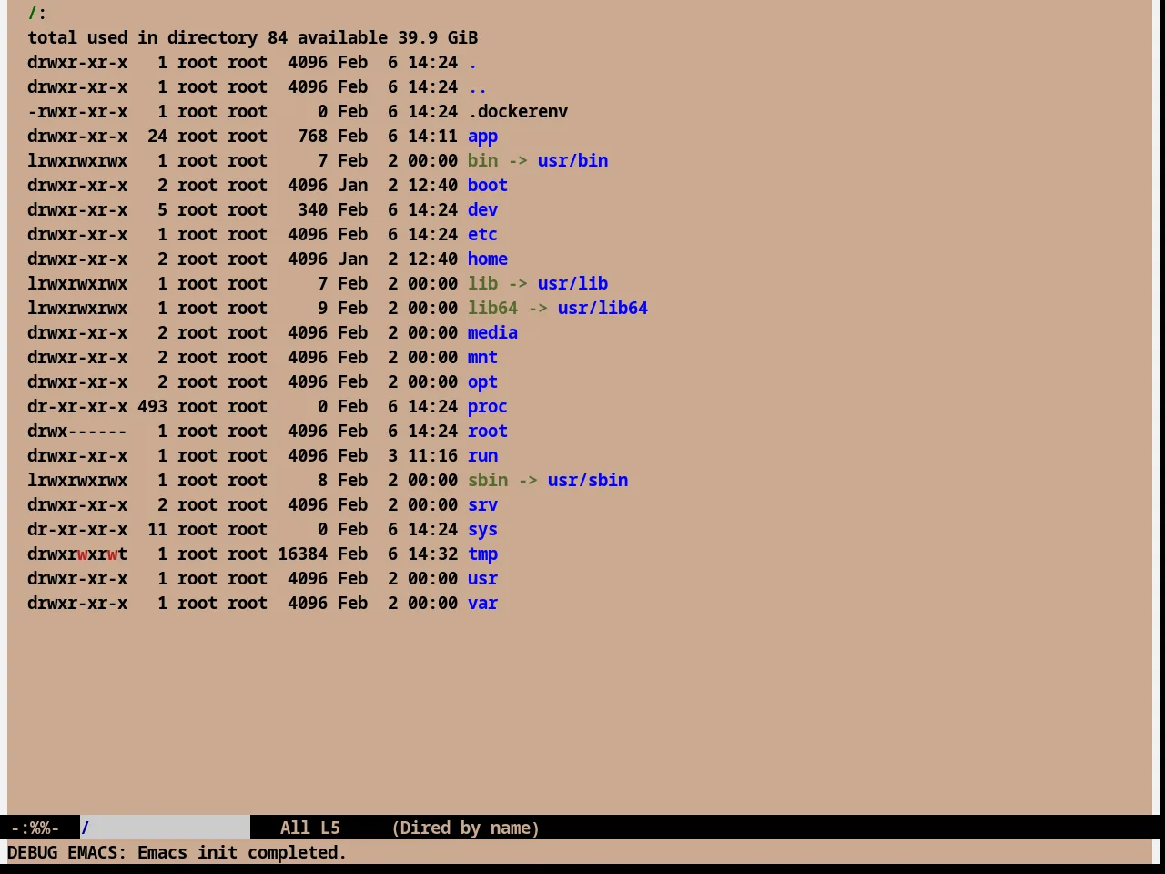The image size is (1165, 874).
Task: Open the mnt directory
Action: (482, 358)
